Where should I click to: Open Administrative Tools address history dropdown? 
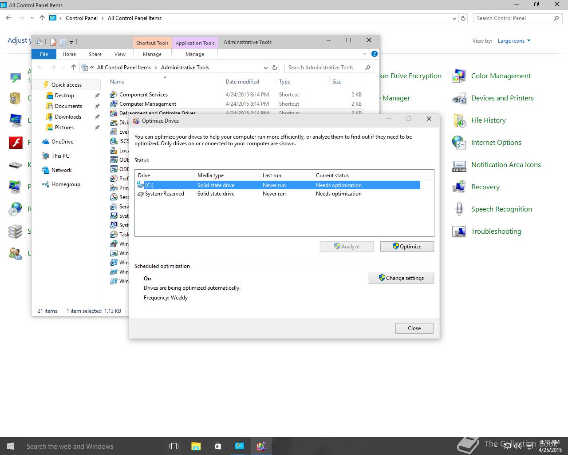pos(266,68)
